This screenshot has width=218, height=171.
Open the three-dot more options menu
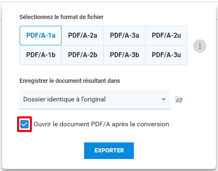click(x=200, y=46)
